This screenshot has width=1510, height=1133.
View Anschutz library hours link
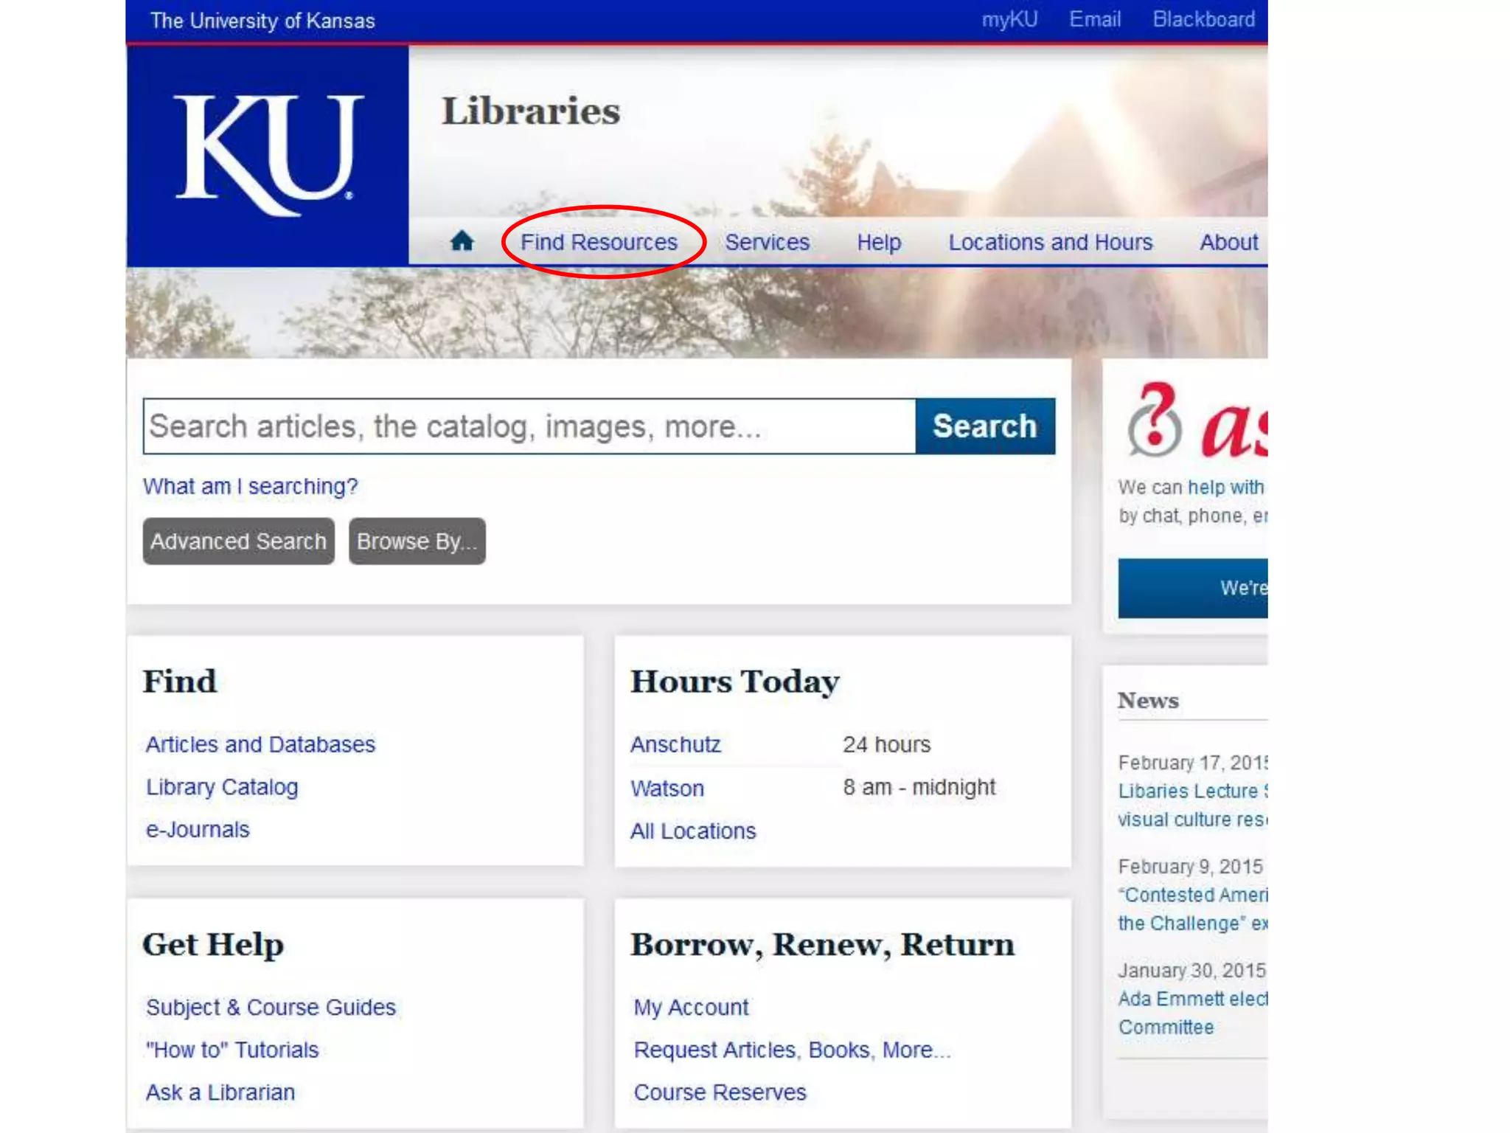point(675,745)
